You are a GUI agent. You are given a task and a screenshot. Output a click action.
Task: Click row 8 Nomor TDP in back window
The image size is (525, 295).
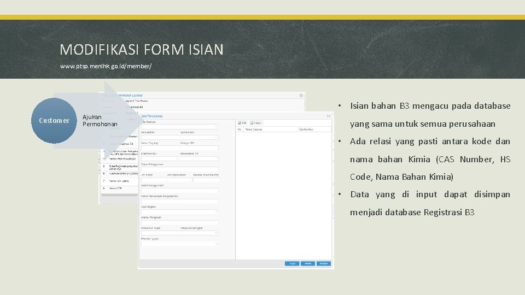pos(119,188)
